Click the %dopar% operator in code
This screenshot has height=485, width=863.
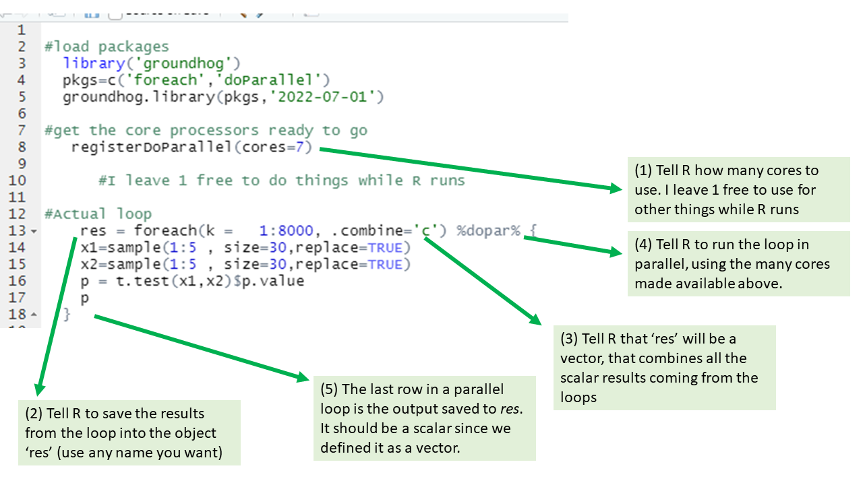coord(488,231)
